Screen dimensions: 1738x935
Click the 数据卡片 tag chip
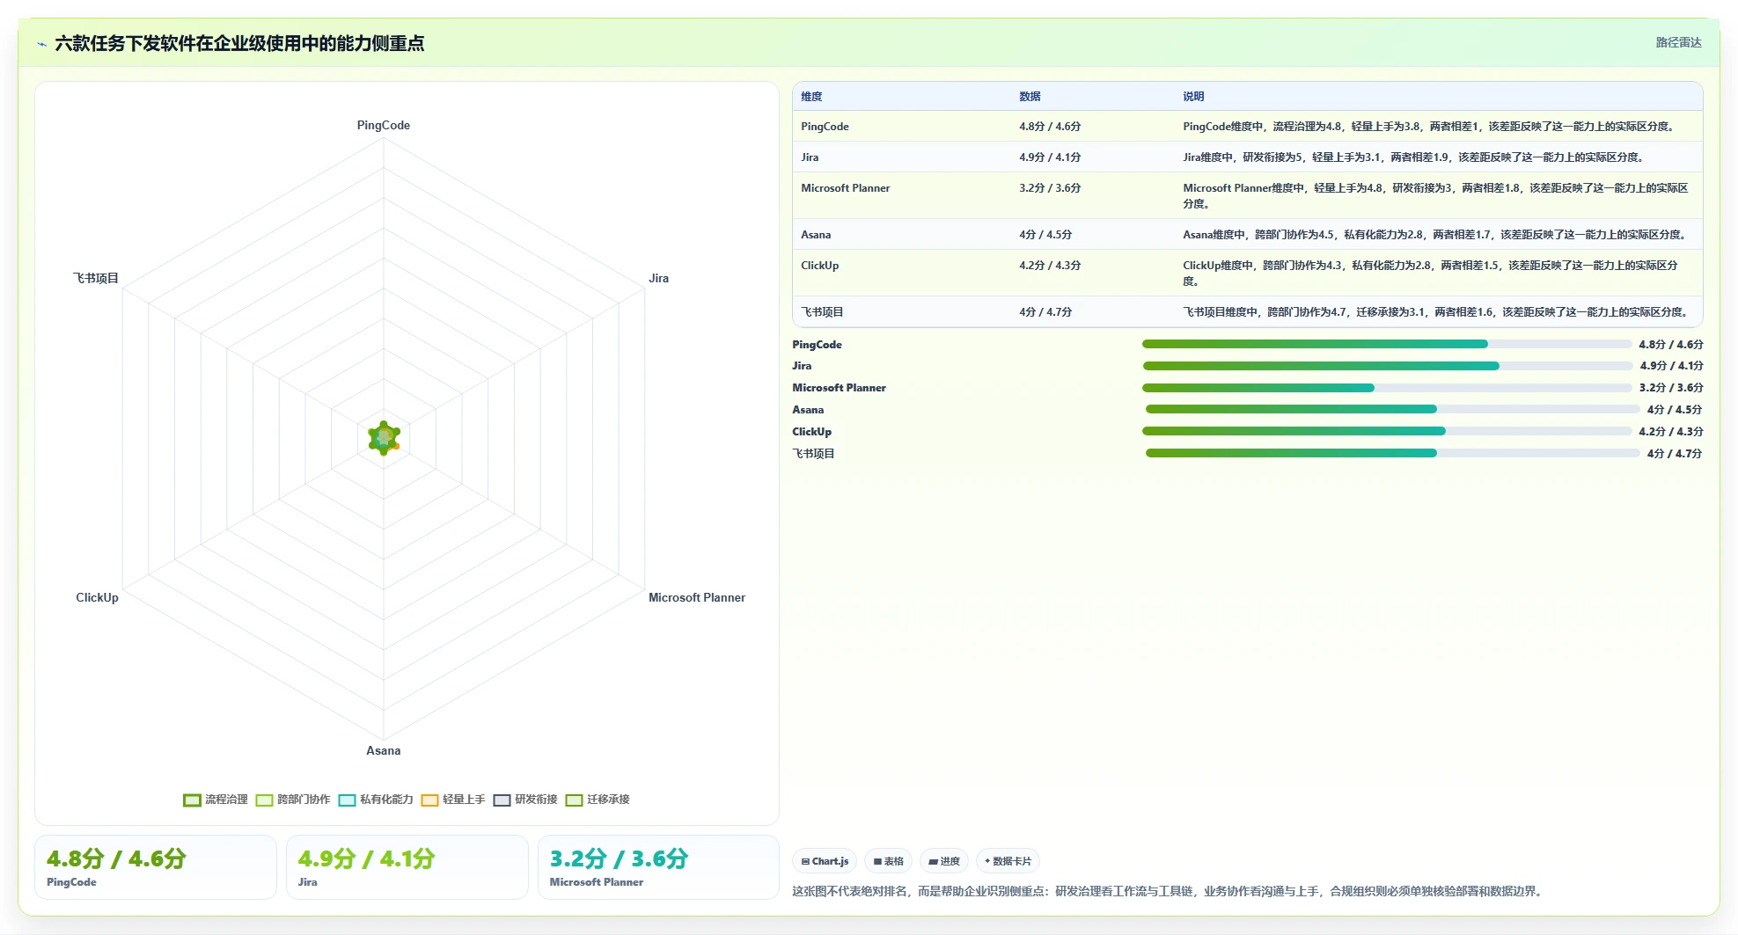pyautogui.click(x=1008, y=861)
